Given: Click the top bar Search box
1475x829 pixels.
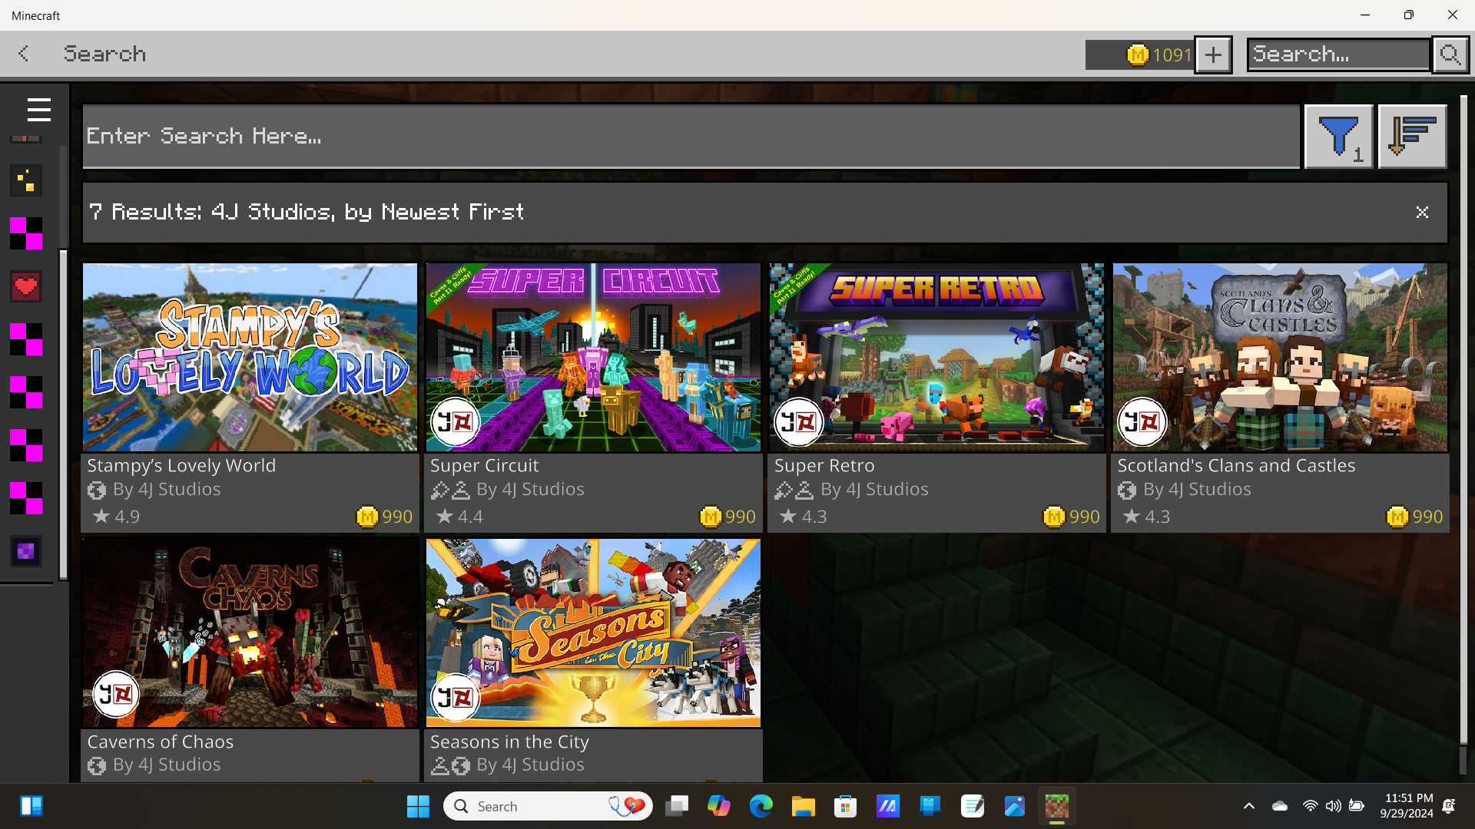Looking at the screenshot, I should (1337, 54).
